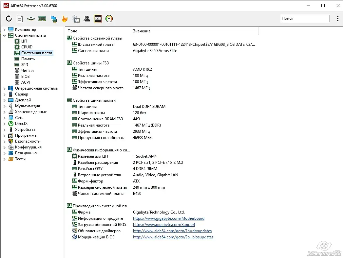The width and height of the screenshot is (343, 258).
Task: Select the Форм-фактор row
Action: click(162, 181)
